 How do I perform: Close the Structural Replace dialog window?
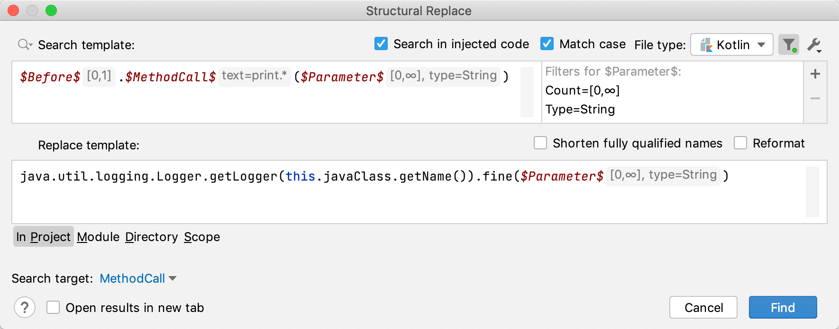pos(13,10)
